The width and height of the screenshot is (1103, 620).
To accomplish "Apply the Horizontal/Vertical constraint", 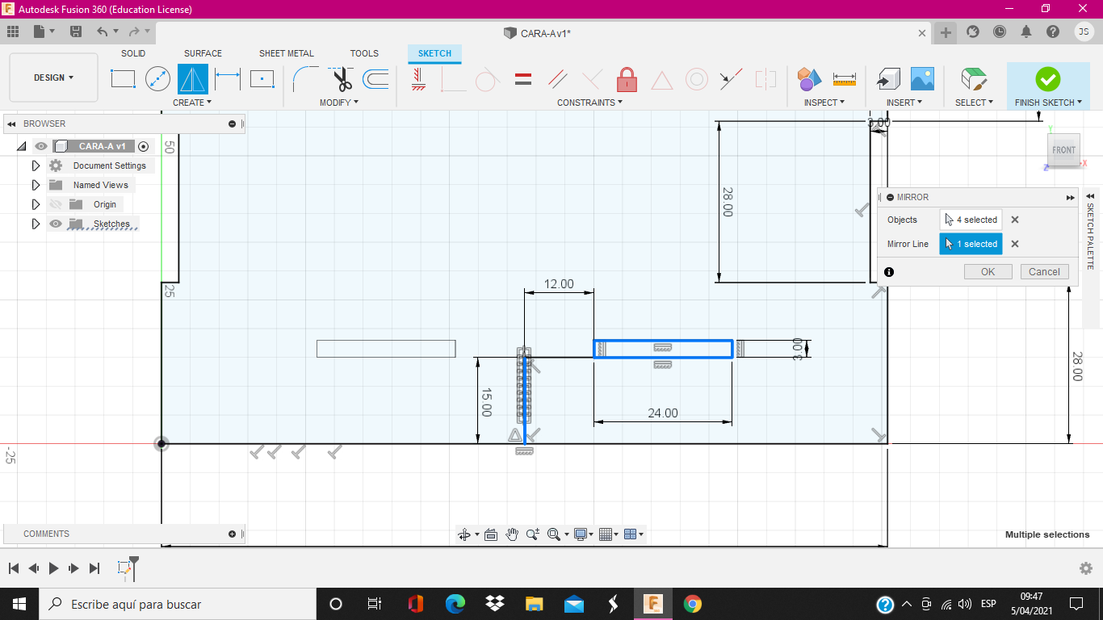I will pyautogui.click(x=418, y=79).
